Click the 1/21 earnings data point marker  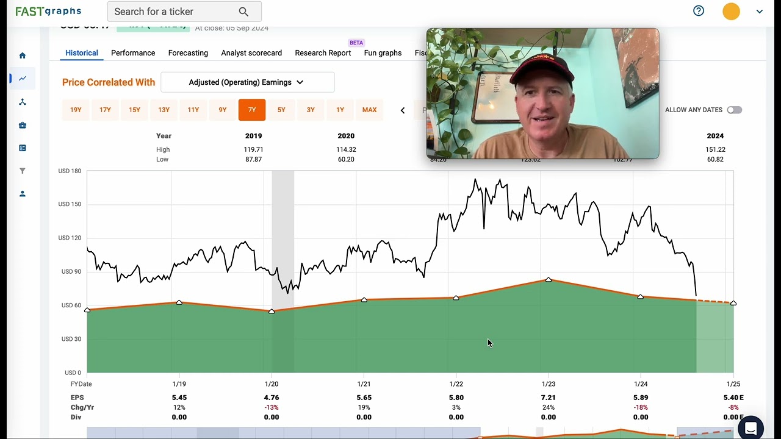pos(364,299)
